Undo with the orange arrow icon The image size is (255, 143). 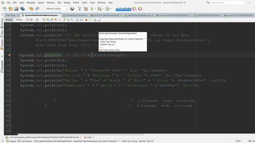coord(31,9)
